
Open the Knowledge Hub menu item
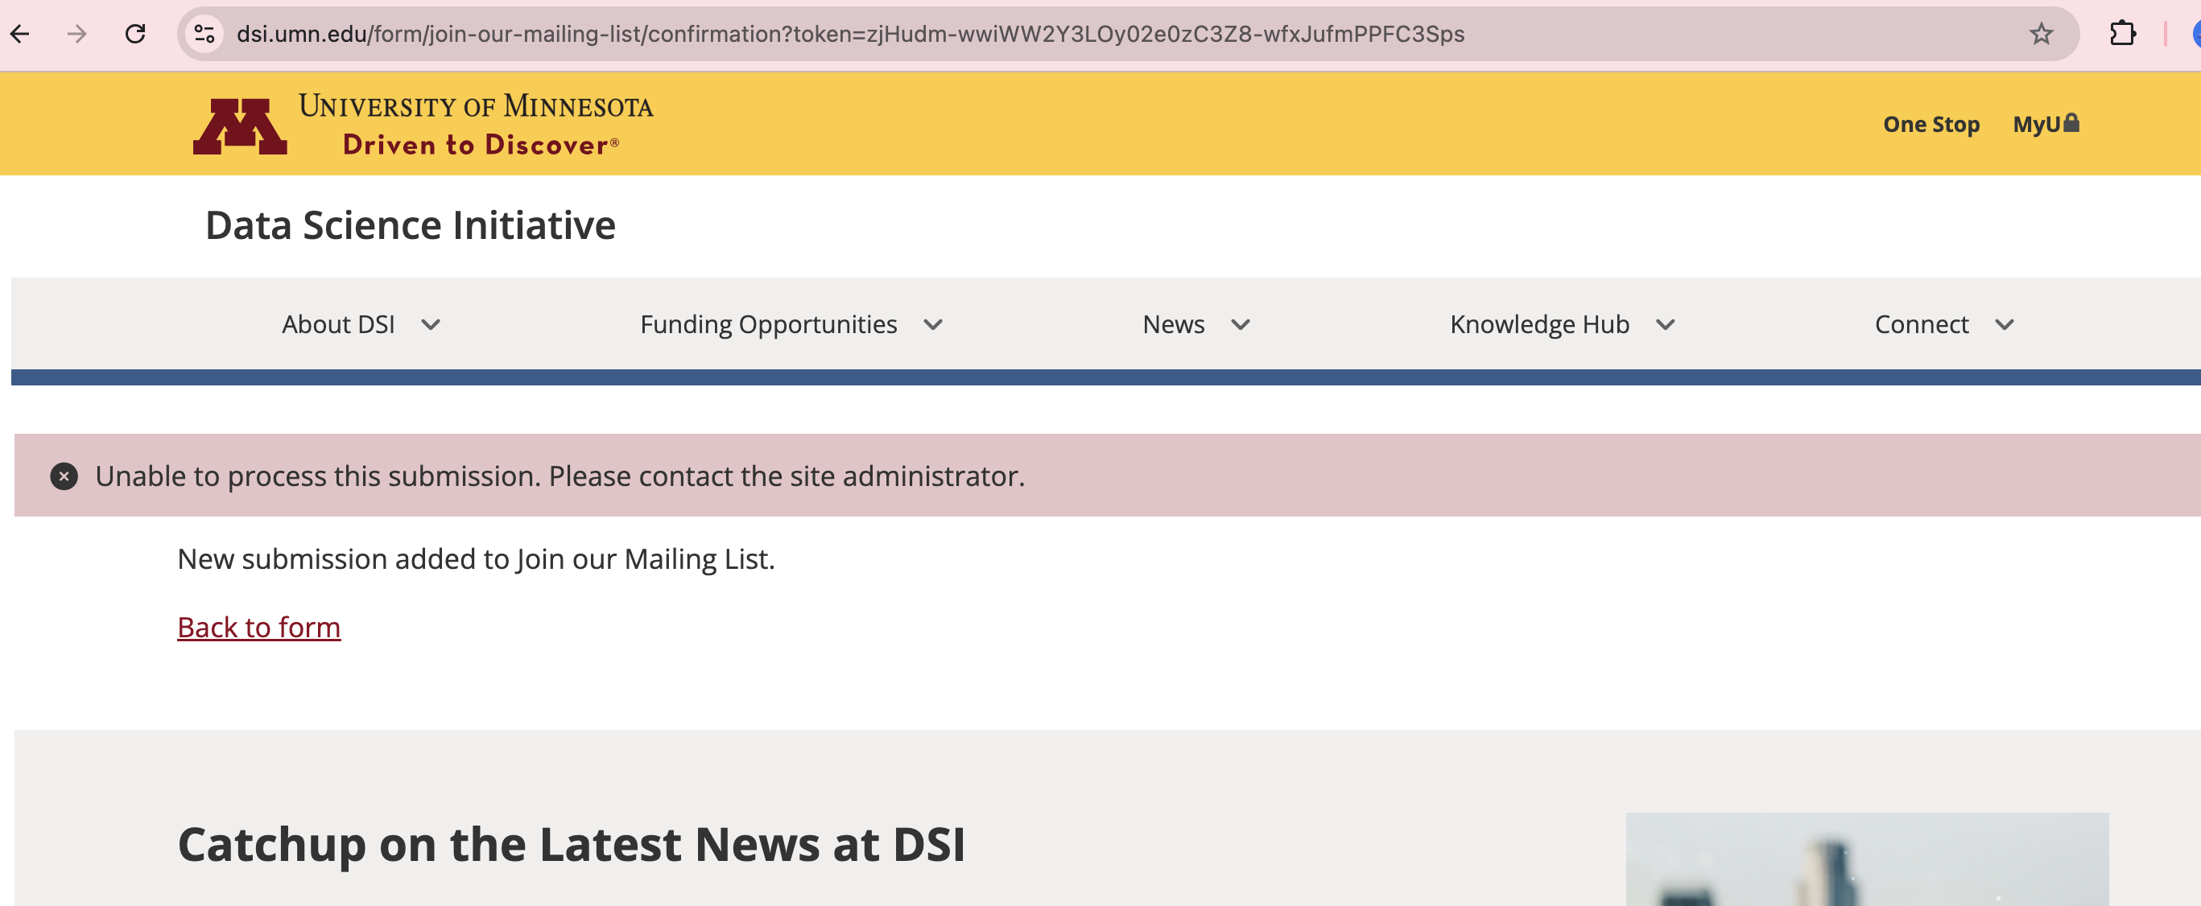(x=1538, y=324)
